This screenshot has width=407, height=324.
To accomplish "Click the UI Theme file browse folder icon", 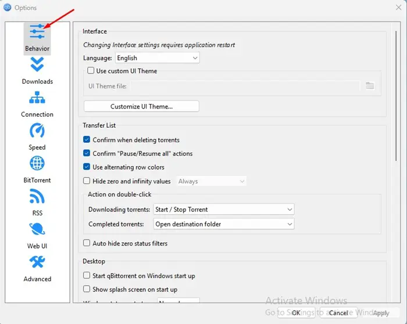I will pos(370,85).
